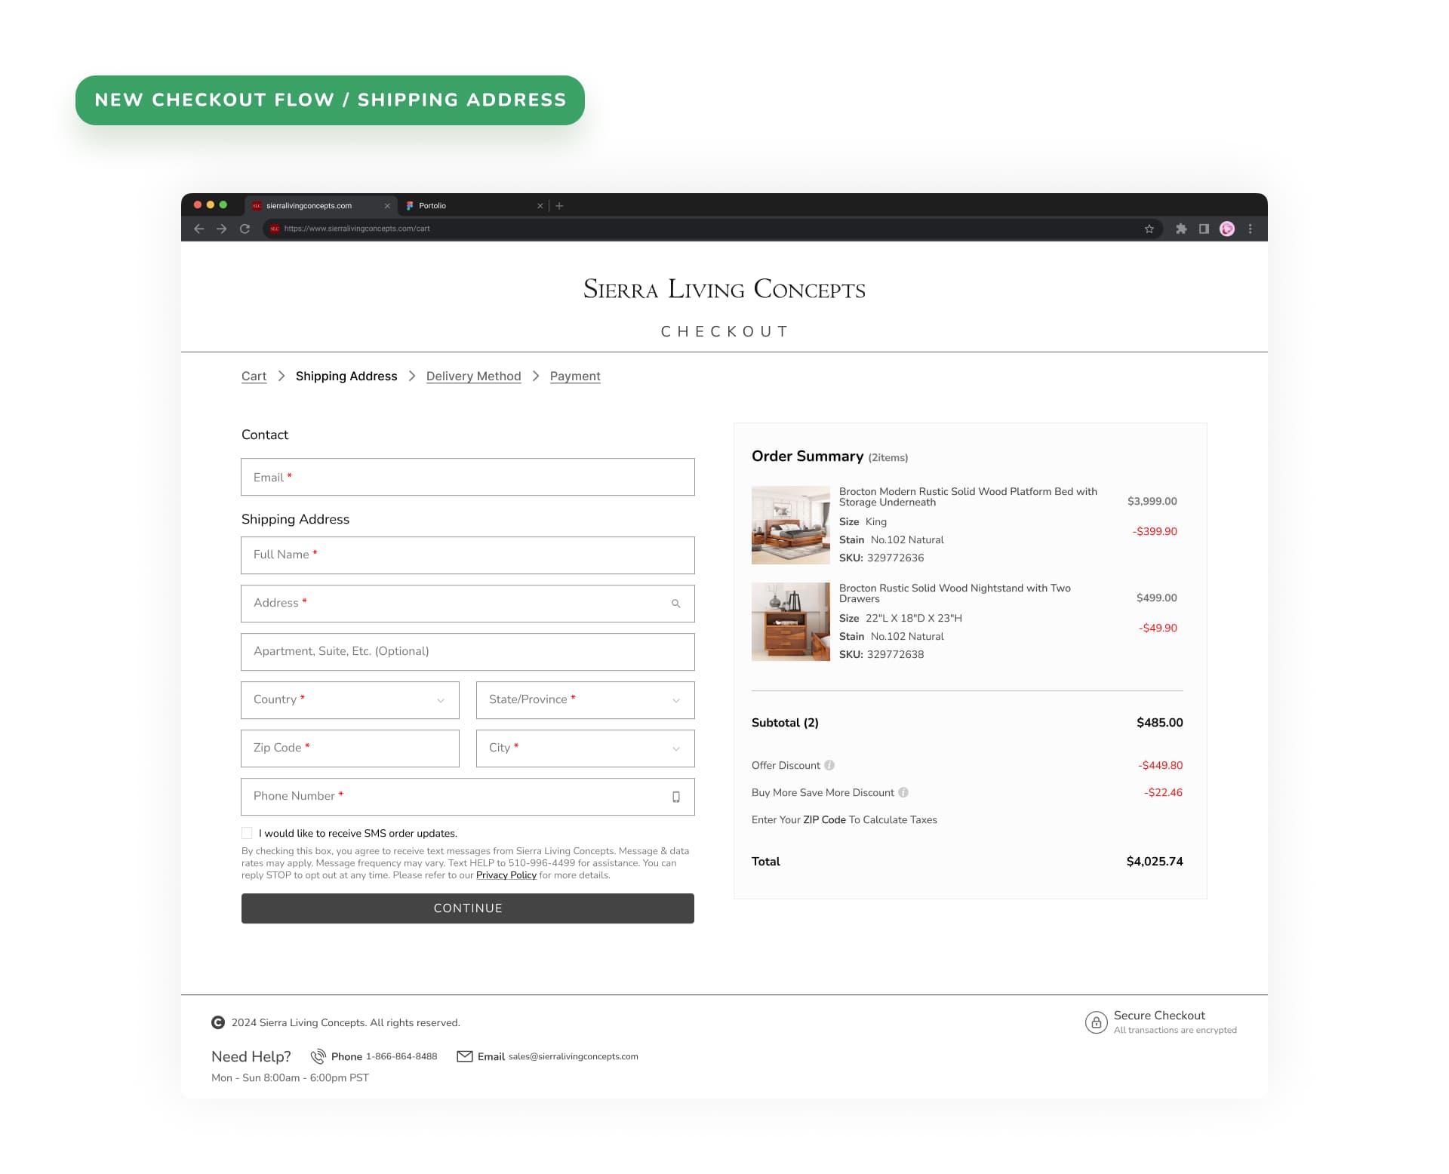Click SKU: 329772638 text
This screenshot has height=1174, width=1449.
881,654
